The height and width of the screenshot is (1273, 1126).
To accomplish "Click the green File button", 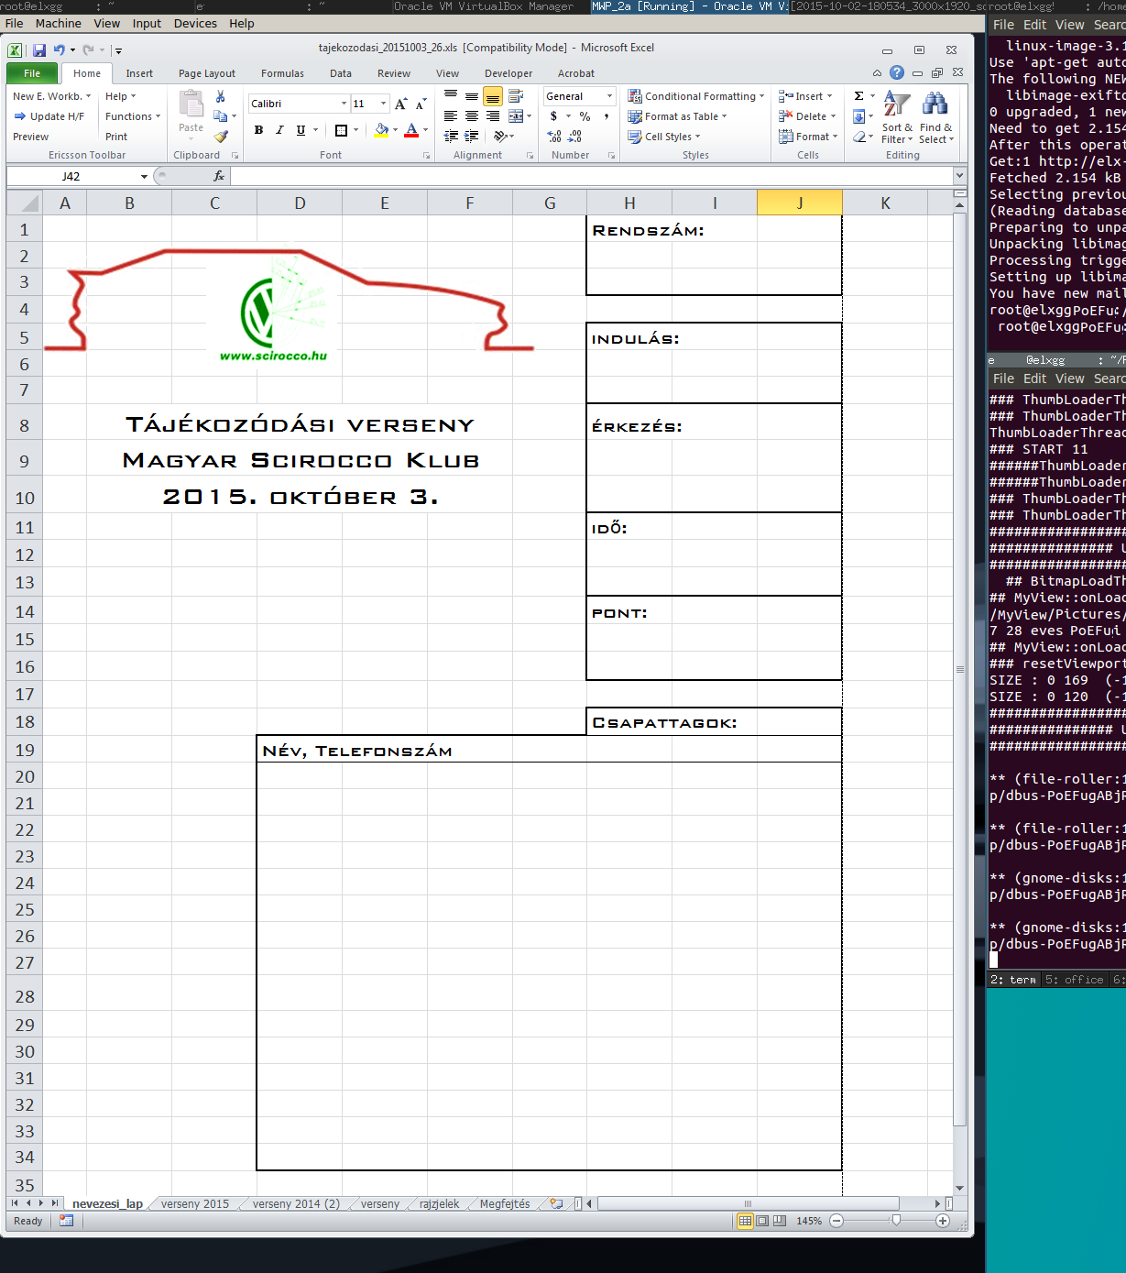I will pos(32,73).
